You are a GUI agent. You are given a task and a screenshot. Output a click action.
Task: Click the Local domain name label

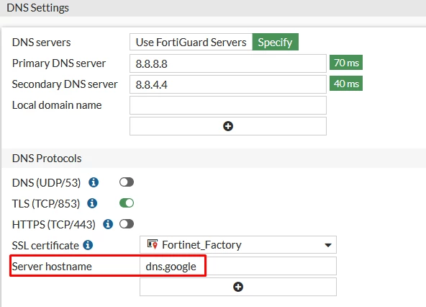tap(57, 105)
